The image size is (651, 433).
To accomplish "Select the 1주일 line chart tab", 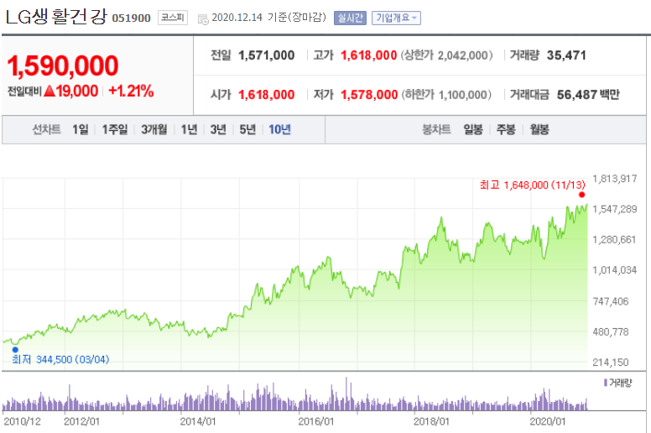I will click(x=115, y=129).
